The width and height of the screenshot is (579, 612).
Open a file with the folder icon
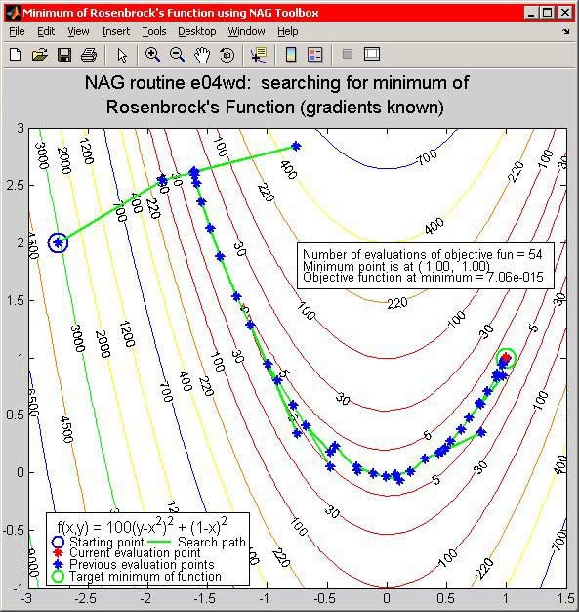[39, 55]
